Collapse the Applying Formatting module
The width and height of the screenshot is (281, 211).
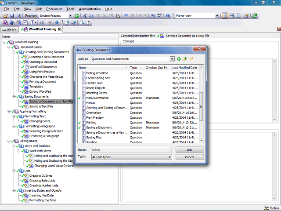tap(9, 111)
